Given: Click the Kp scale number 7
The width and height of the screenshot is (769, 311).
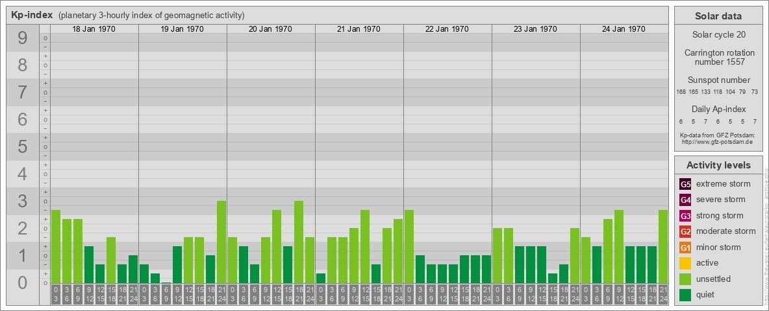Looking at the screenshot, I should 22,93.
